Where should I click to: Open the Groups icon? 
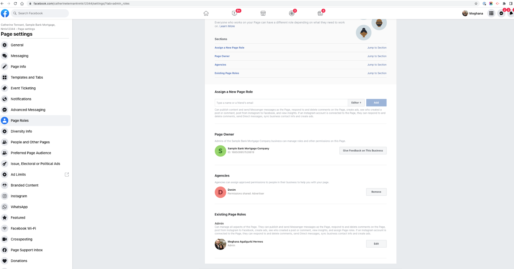pyautogui.click(x=291, y=13)
